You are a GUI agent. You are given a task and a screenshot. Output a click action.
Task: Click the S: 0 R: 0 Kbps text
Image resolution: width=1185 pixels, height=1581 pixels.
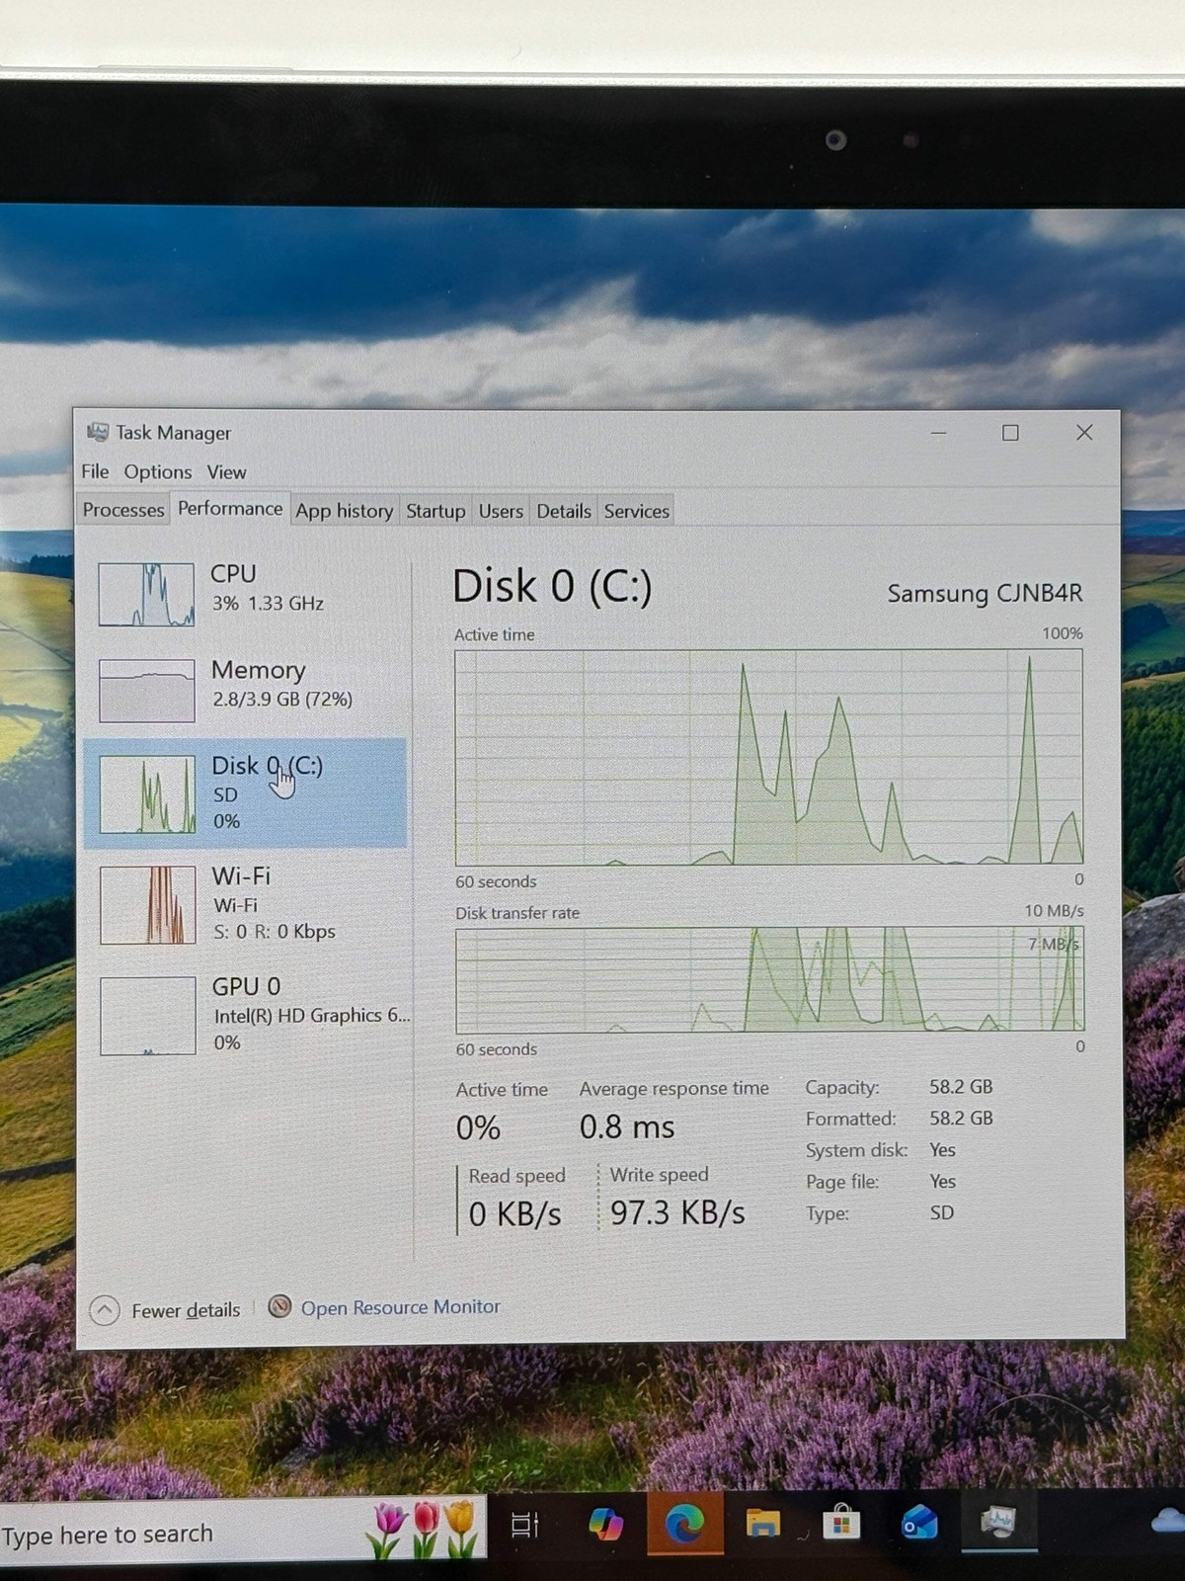tap(275, 931)
